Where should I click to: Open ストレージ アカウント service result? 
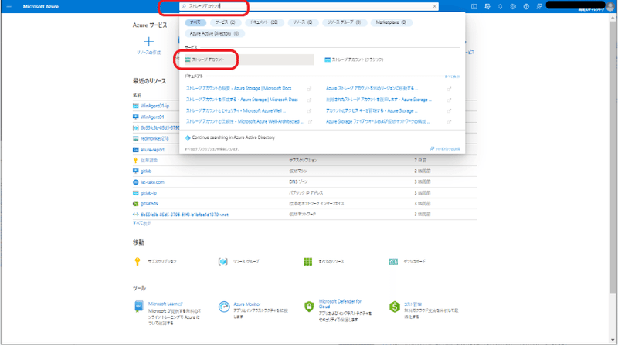click(249, 59)
